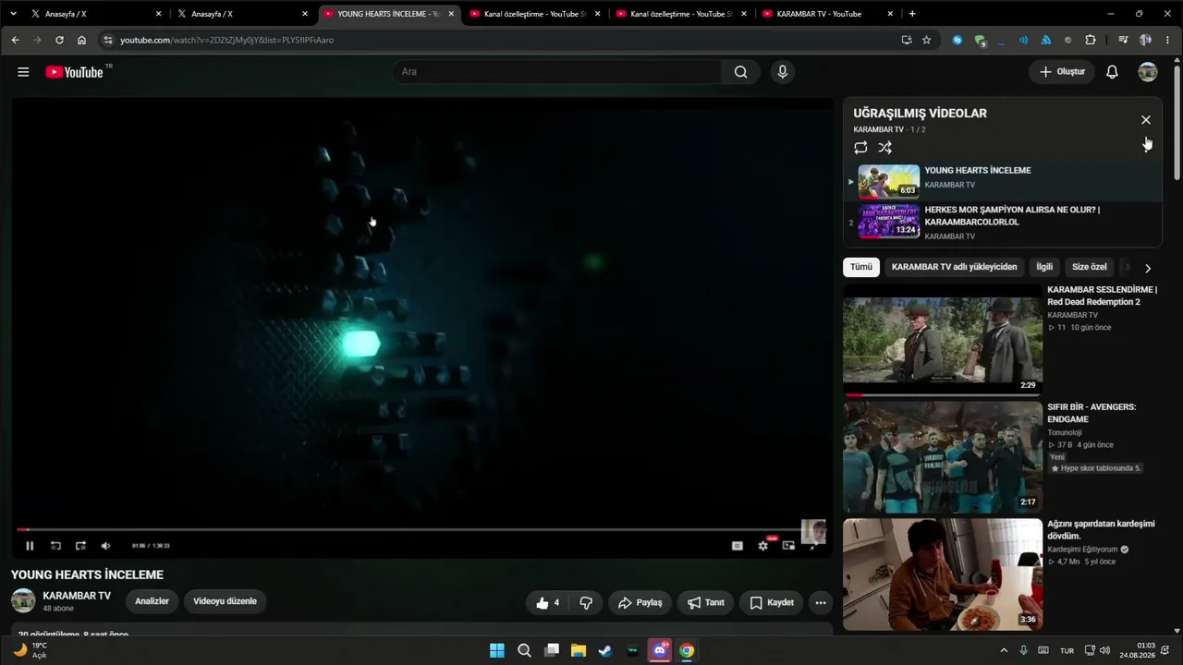The width and height of the screenshot is (1183, 665).
Task: Open Steam from the taskbar
Action: tap(605, 650)
